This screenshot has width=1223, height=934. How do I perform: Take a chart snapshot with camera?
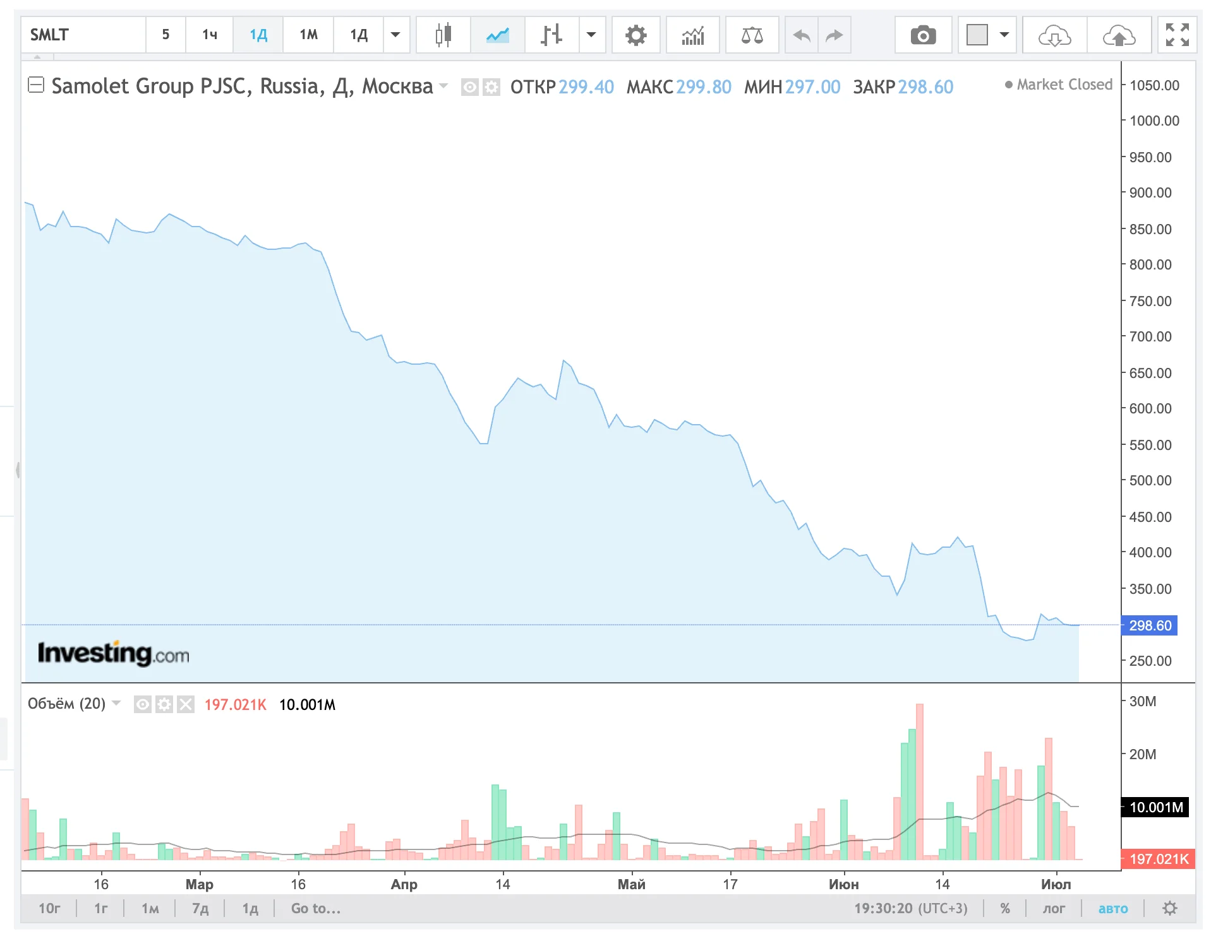(x=923, y=35)
